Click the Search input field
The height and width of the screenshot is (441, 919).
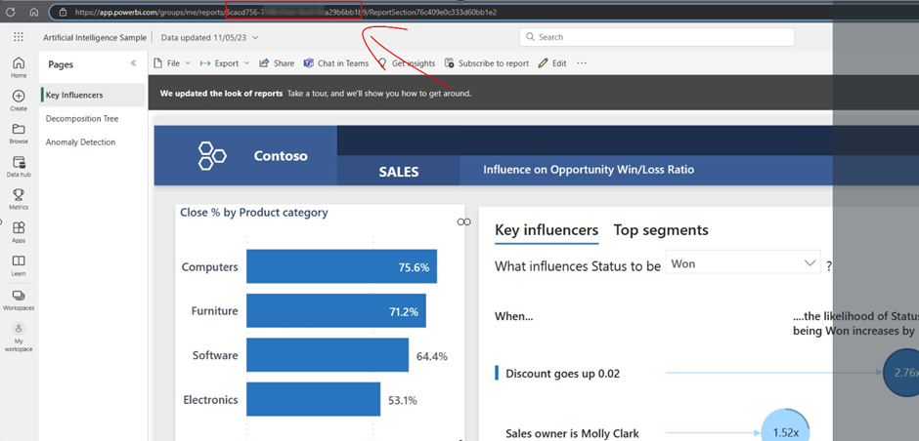point(656,37)
